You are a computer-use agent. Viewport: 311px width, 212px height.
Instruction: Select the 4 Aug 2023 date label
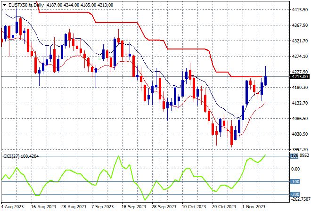click(x=12, y=207)
